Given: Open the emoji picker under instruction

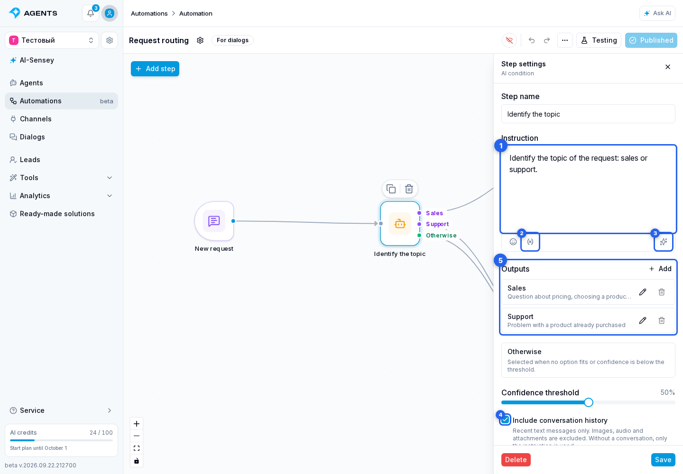Looking at the screenshot, I should click(x=513, y=242).
